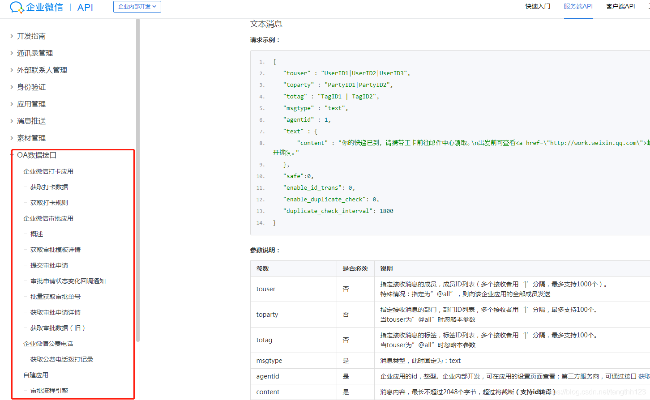Open the 获取审批申请详情 page
This screenshot has width=650, height=400.
pyautogui.click(x=56, y=312)
